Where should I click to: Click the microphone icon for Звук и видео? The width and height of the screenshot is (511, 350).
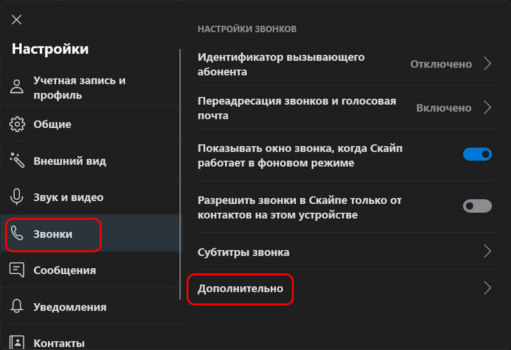(x=17, y=197)
